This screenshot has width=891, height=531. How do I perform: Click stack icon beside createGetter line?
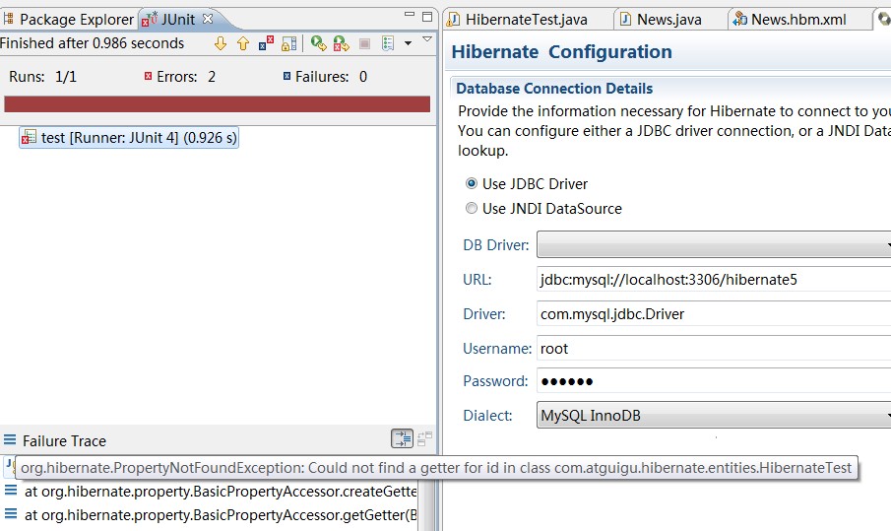10,490
